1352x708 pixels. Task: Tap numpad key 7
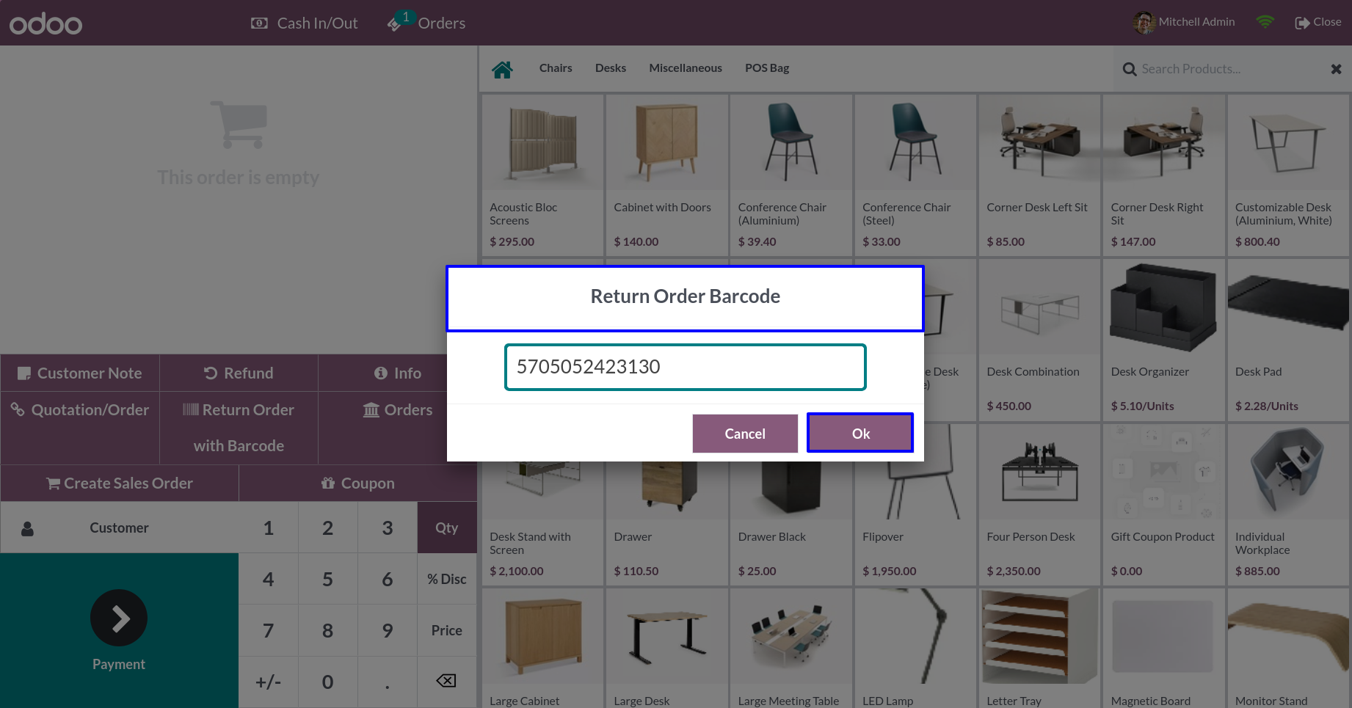[x=269, y=630]
